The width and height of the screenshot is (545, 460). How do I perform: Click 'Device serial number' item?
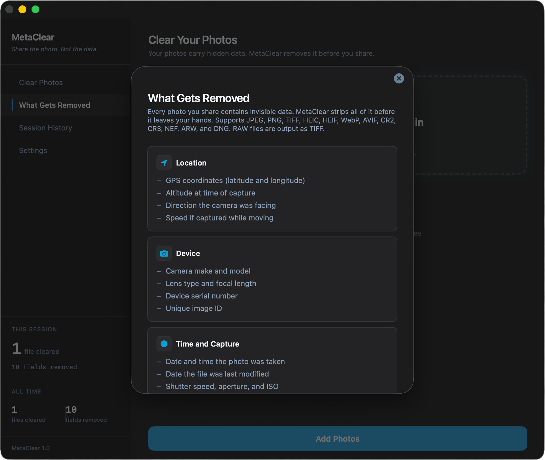pos(202,296)
